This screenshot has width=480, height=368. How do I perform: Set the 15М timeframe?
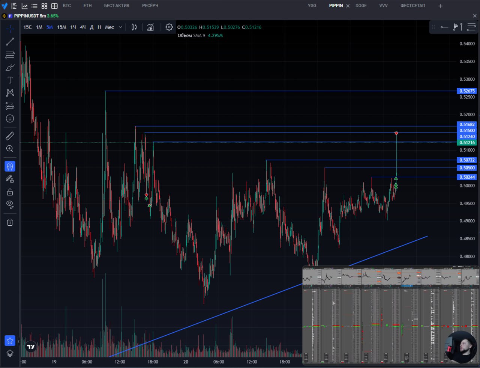coord(61,27)
